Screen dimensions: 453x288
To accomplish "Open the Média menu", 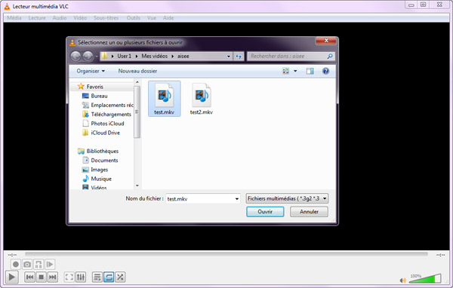I will click(x=14, y=18).
